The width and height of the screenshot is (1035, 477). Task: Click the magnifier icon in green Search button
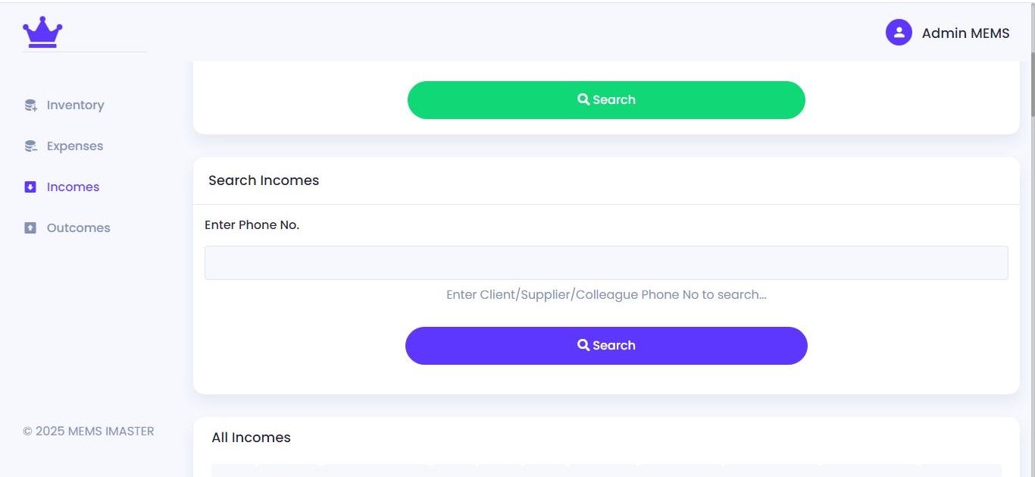583,99
